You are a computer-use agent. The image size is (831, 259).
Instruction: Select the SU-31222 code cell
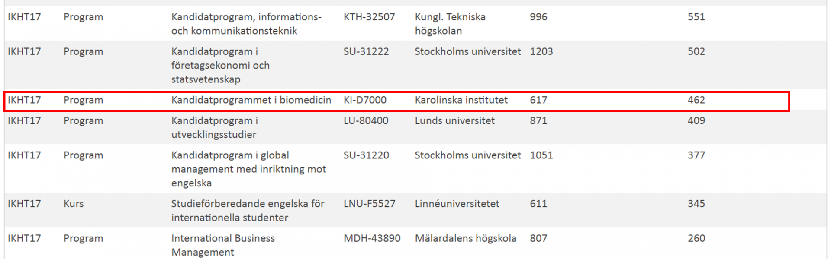click(x=366, y=52)
